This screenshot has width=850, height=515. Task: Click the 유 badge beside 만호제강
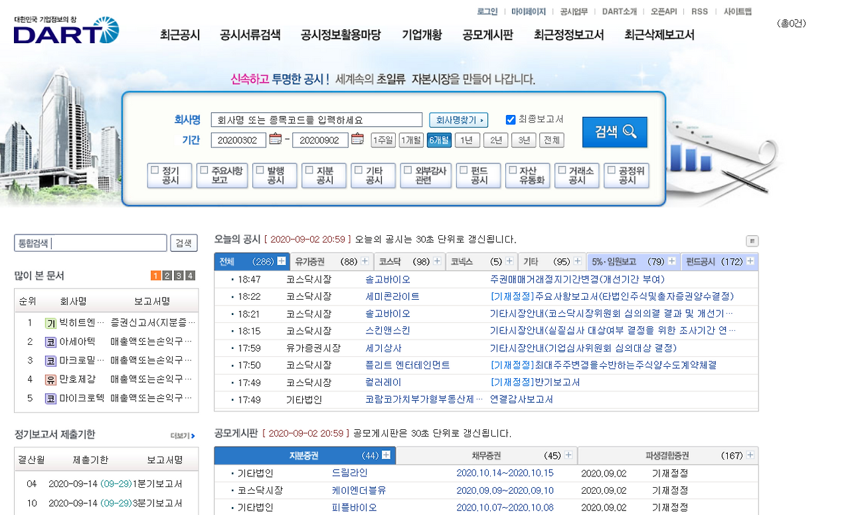(50, 380)
